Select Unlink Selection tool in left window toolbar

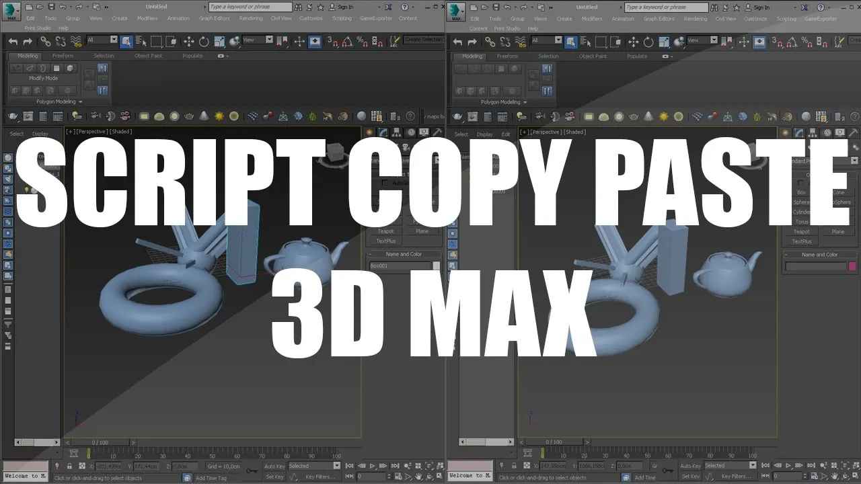pyautogui.click(x=61, y=42)
